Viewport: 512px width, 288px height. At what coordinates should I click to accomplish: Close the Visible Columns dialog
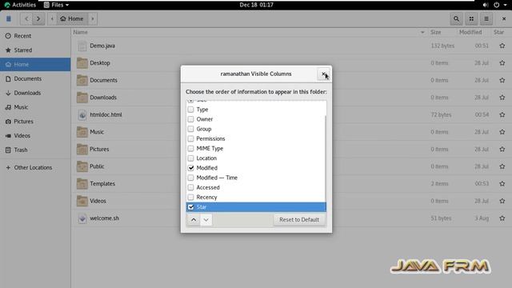tap(323, 74)
